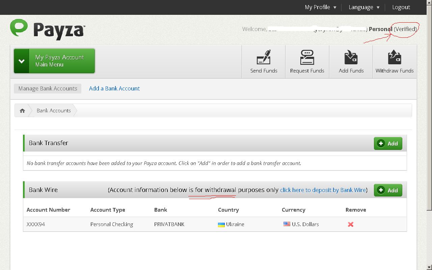Switch to Manage Bank Accounts tab
Viewport: 432px width, 270px height.
pyautogui.click(x=48, y=88)
